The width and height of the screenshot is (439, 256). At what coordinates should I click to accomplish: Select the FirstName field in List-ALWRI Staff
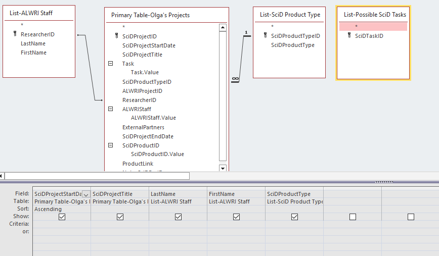coord(33,53)
